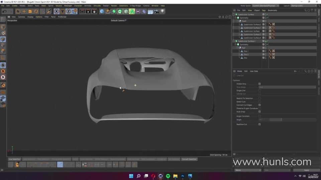Screen dimensions: 321x180
Task: Adjust the Angle slider
Action: [x=293, y=120]
